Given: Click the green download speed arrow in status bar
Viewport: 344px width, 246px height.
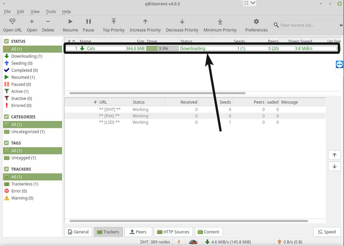Looking at the screenshot, I should click(x=207, y=242).
